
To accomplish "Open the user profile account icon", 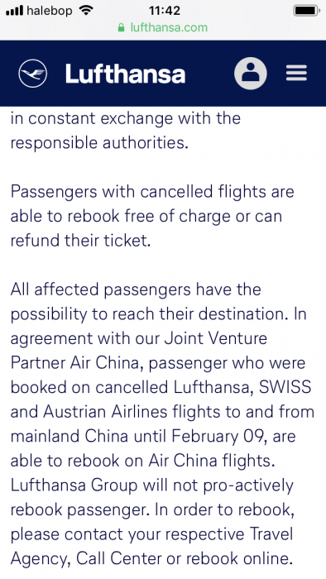I will tap(251, 73).
